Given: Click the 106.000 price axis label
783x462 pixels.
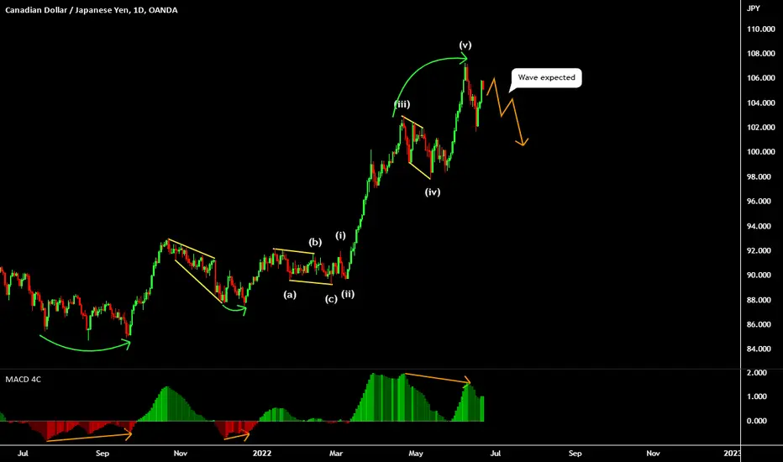Looking at the screenshot, I should click(x=760, y=78).
